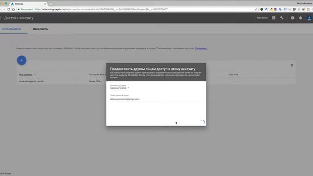
Task: Click the email address input in dialog
Action: pyautogui.click(x=156, y=99)
